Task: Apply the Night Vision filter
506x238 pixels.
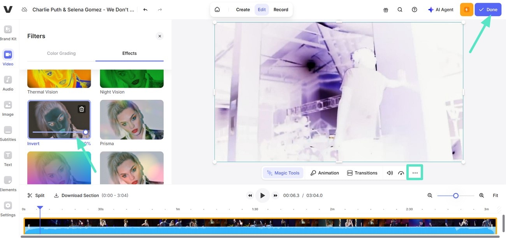Action: pos(132,78)
